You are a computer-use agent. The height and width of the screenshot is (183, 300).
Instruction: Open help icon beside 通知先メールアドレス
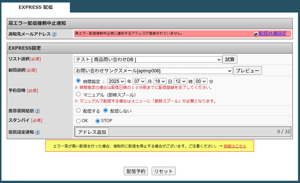tap(54, 34)
